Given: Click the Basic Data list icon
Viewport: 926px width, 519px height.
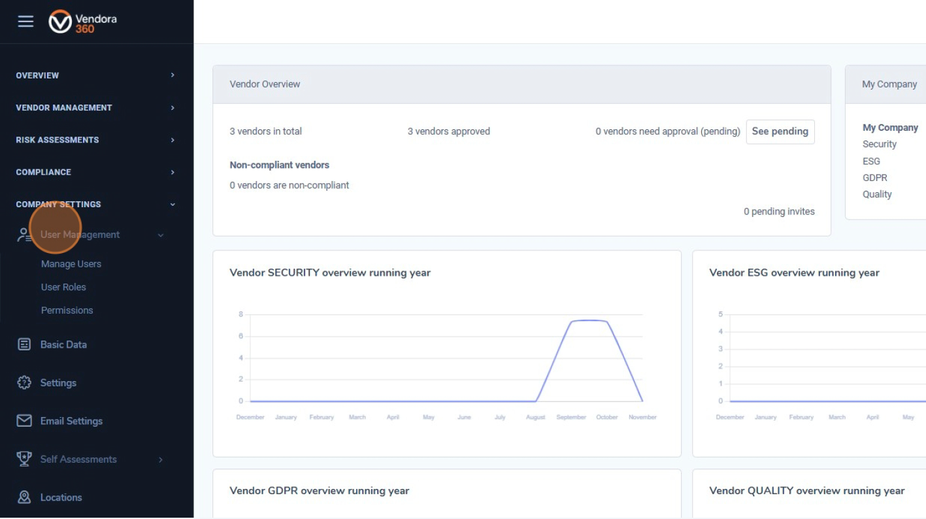Looking at the screenshot, I should [x=24, y=344].
